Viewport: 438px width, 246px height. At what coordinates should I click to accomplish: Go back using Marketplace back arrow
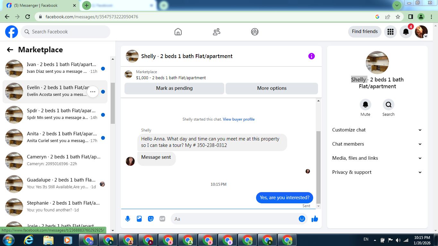[10, 50]
